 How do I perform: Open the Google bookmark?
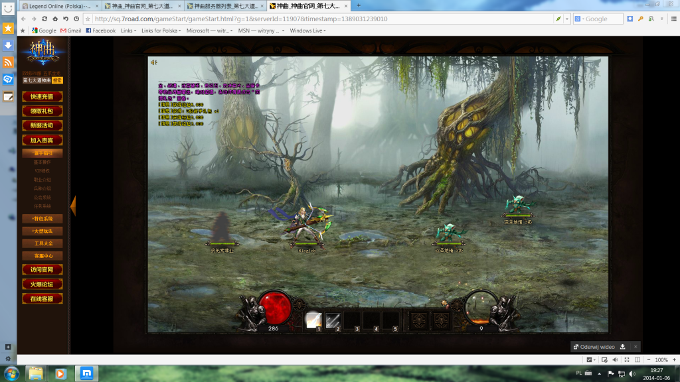(x=44, y=31)
